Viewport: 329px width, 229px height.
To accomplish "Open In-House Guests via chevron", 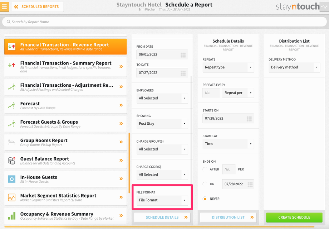I will click(121, 179).
